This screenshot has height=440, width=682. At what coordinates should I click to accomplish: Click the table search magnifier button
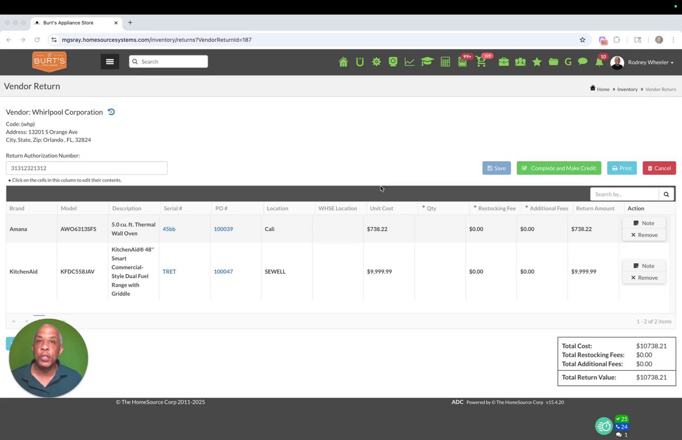tap(666, 194)
